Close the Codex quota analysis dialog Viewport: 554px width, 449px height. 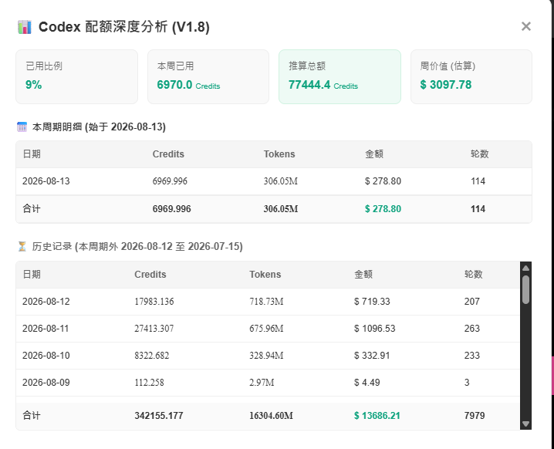pyautogui.click(x=525, y=26)
